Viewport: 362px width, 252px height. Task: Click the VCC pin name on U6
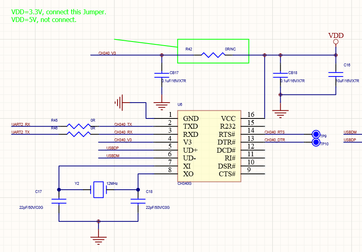pyautogui.click(x=228, y=118)
